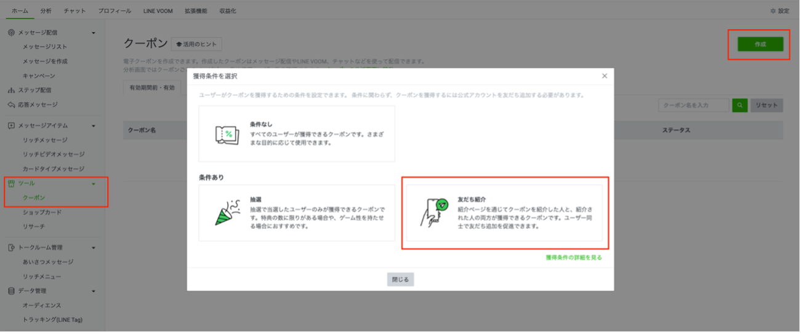Switch to the 分析 tab
The image size is (801, 334).
(46, 11)
